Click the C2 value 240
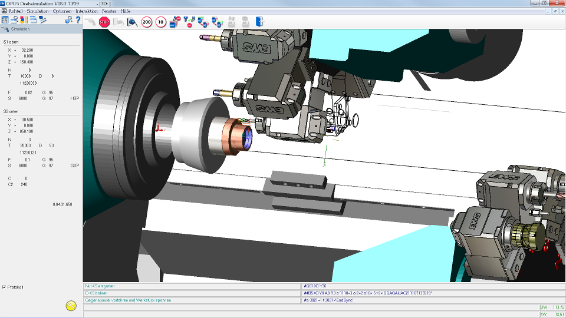This screenshot has height=318, width=566. [x=24, y=184]
